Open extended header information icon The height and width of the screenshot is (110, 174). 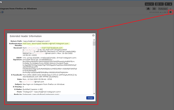pos(171,12)
